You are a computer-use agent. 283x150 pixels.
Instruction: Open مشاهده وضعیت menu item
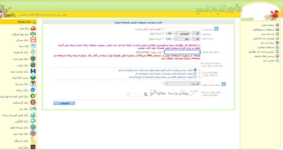(266, 47)
